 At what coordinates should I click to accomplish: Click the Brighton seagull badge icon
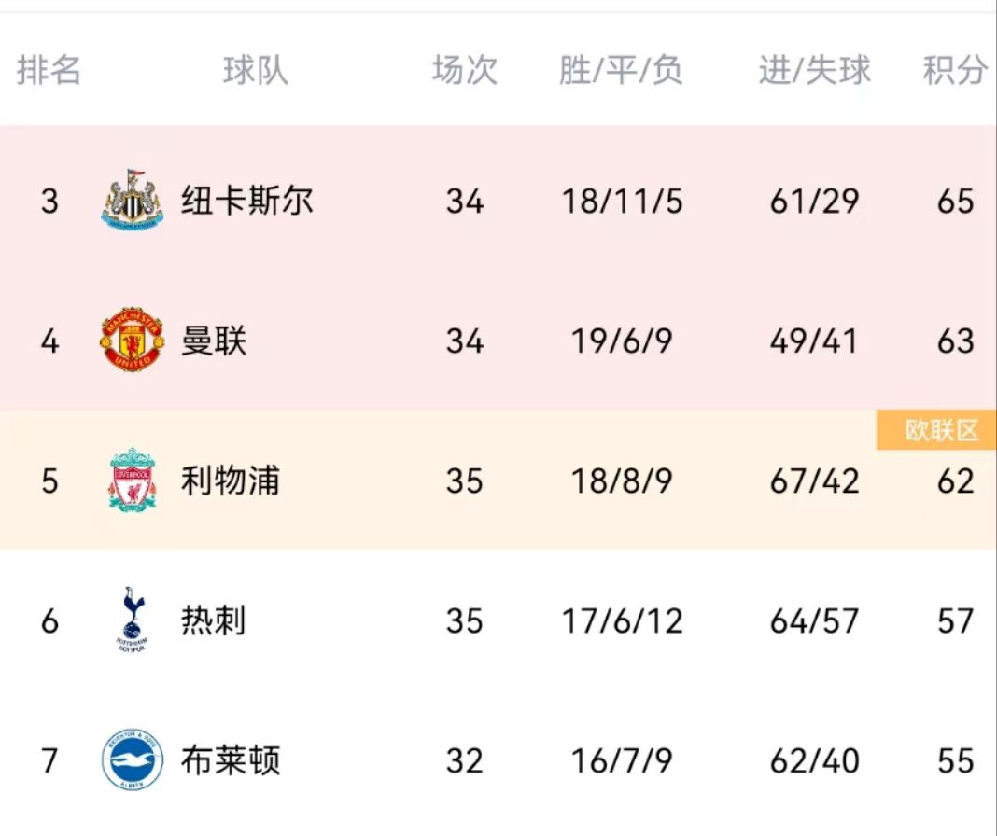click(133, 759)
